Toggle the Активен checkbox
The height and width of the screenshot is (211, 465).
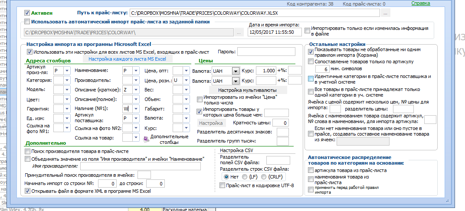[27, 13]
